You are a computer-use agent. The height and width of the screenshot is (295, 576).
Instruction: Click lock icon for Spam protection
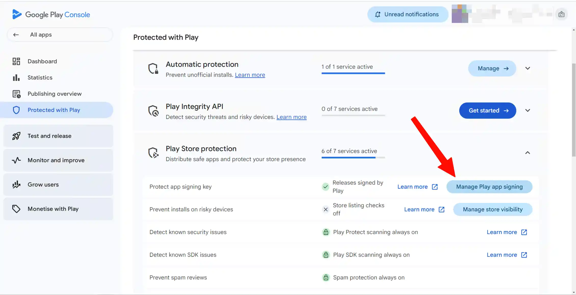pos(326,277)
